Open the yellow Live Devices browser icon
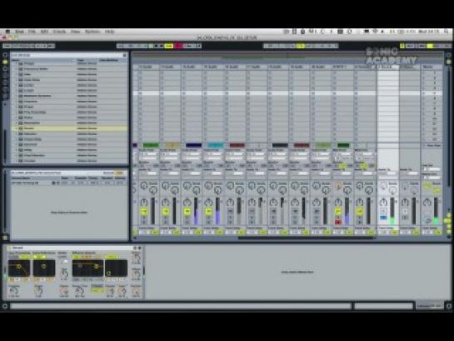 (x=5, y=62)
